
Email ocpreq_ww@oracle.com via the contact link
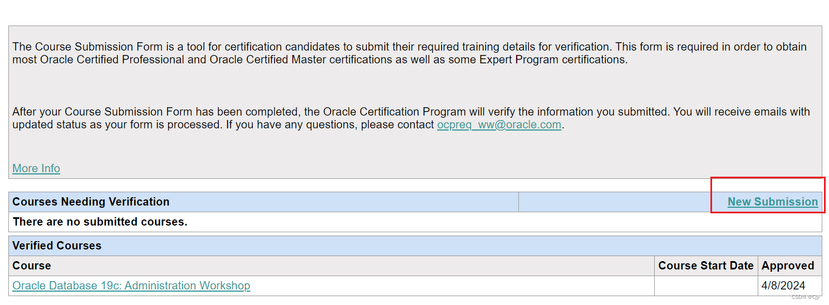coord(499,124)
